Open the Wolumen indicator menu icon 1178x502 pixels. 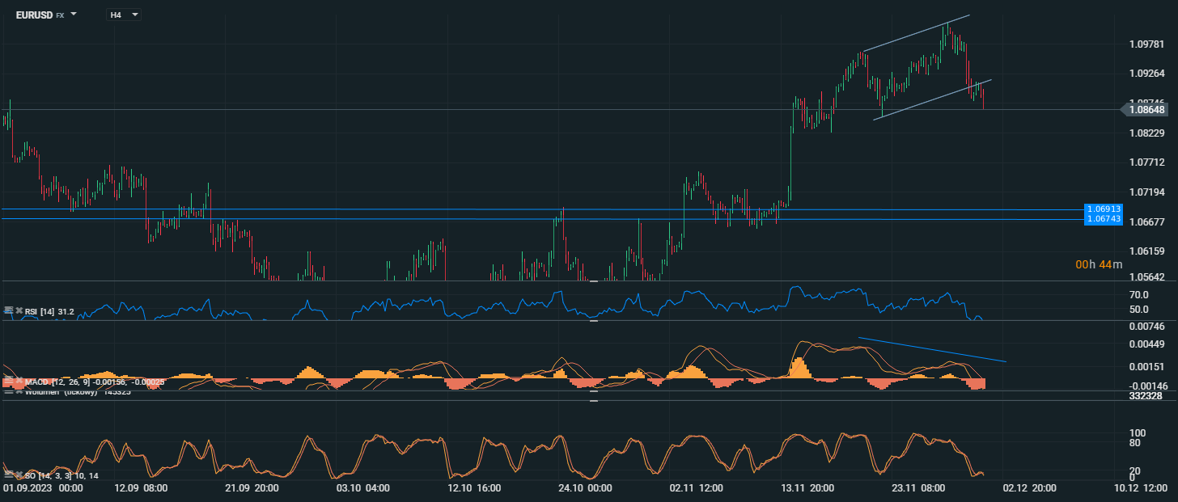[x=9, y=391]
